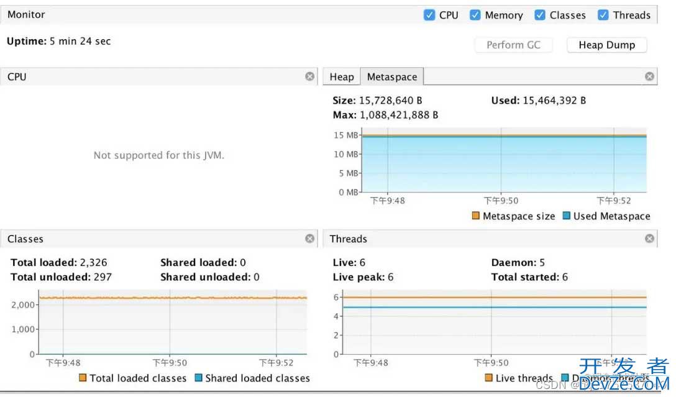Close the Metaspace memory panel
Screen dimensions: 676x397
tap(649, 76)
